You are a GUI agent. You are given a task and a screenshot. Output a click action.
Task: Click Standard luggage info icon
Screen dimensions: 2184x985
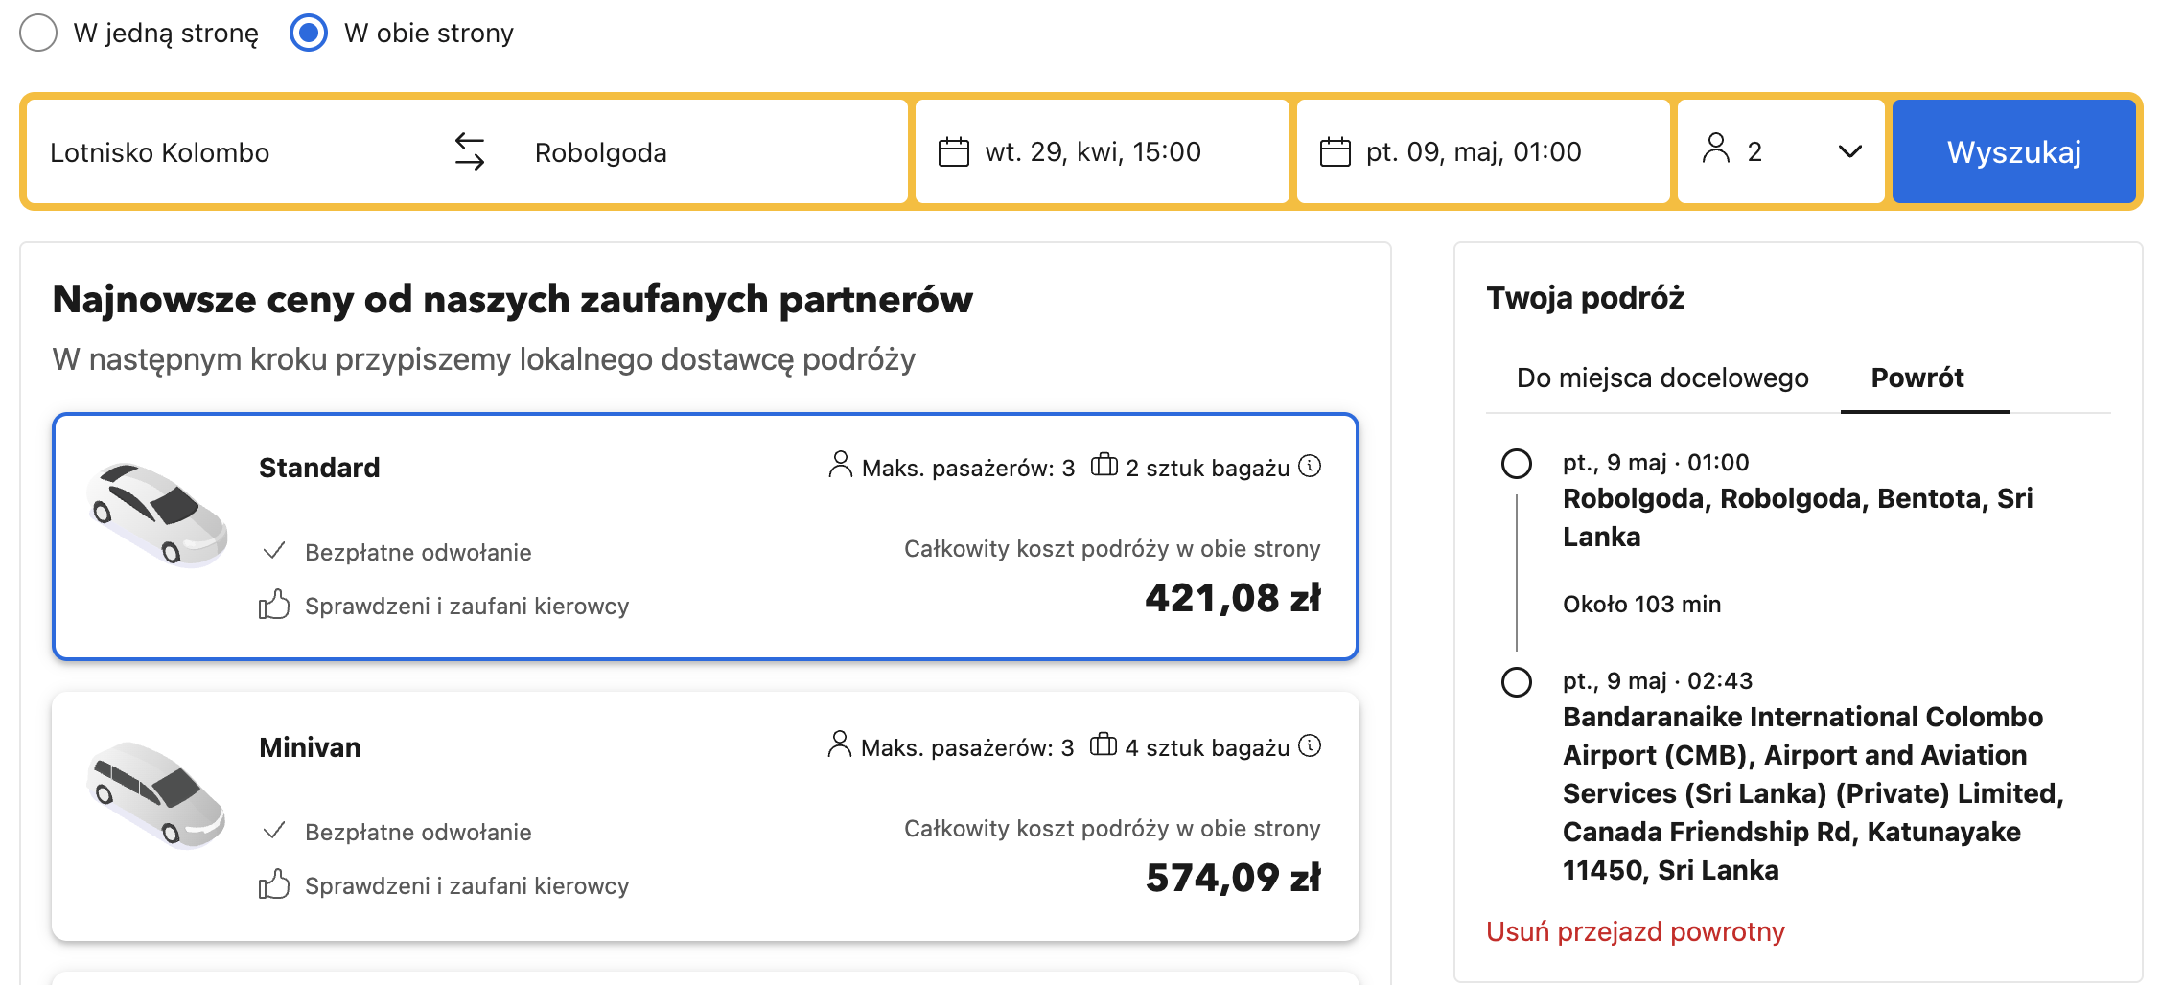coord(1310,466)
